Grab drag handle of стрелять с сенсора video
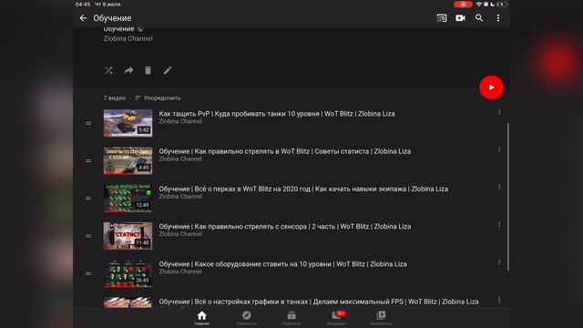 (x=88, y=236)
